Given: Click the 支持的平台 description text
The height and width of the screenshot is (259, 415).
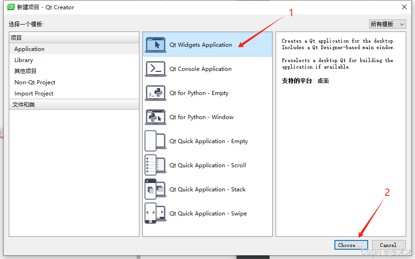Looking at the screenshot, I should (x=305, y=81).
